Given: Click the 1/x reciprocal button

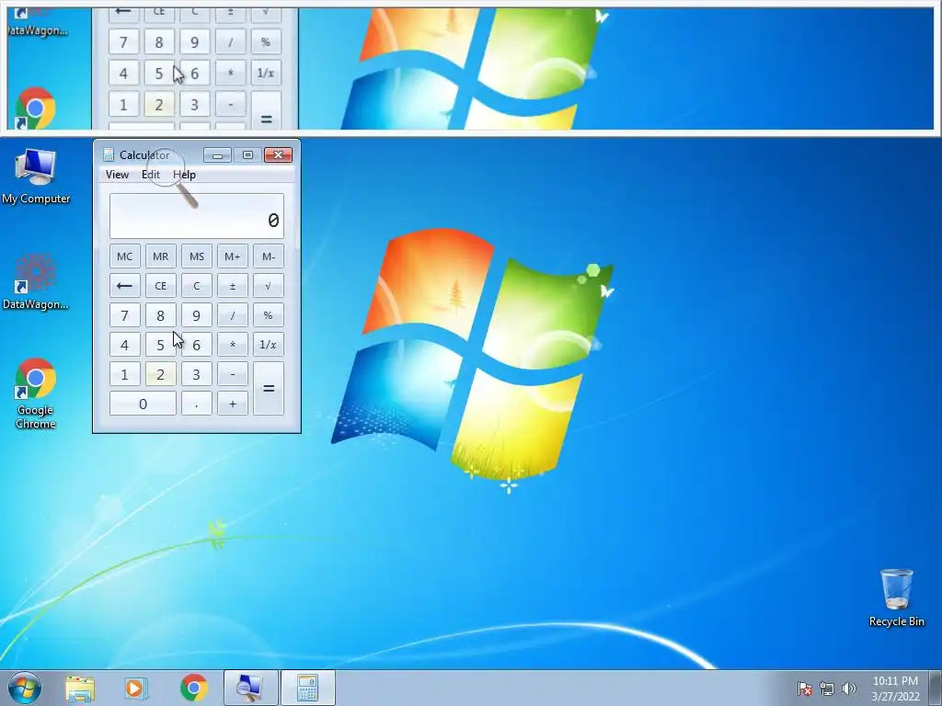Looking at the screenshot, I should [x=269, y=345].
